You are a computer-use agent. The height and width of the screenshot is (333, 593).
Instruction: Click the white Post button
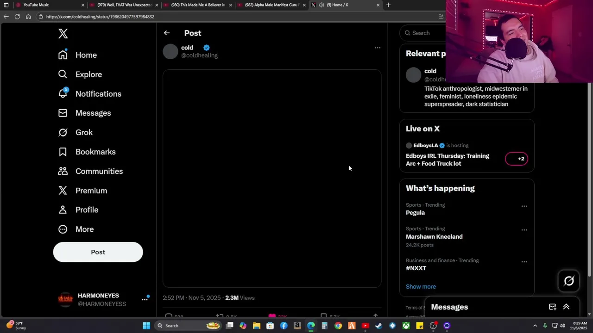coord(98,252)
